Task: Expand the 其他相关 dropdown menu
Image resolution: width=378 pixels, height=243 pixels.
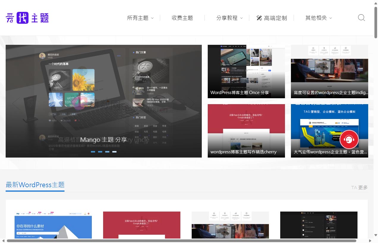Action: tap(319, 18)
